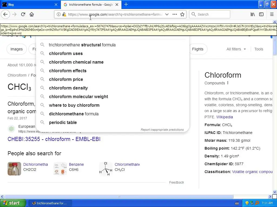The image size is (277, 207).
Task: Open more options beside Compounds
Action: point(228,83)
